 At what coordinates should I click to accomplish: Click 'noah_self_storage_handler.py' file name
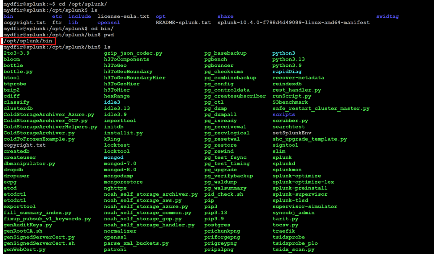point(149,225)
